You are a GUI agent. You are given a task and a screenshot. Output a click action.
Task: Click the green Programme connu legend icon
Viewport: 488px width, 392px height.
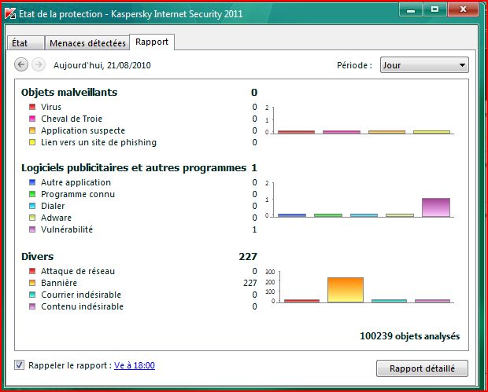tap(32, 194)
